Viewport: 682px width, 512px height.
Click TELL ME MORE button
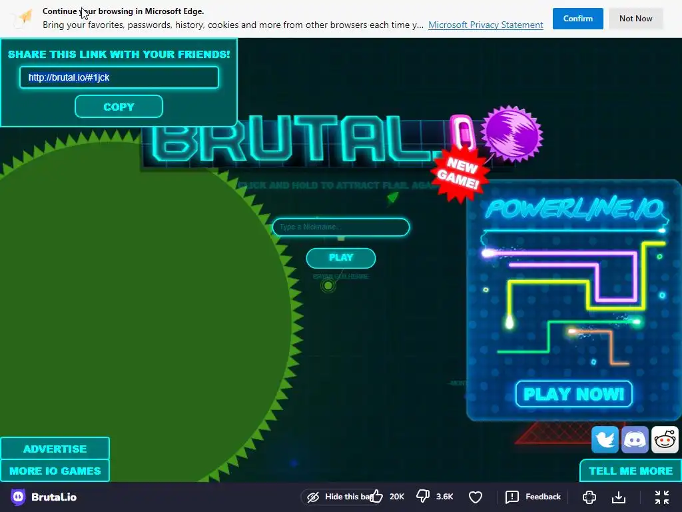(631, 471)
